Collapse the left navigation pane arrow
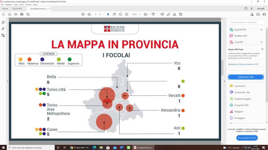The width and height of the screenshot is (268, 150). pyautogui.click(x=8, y=81)
